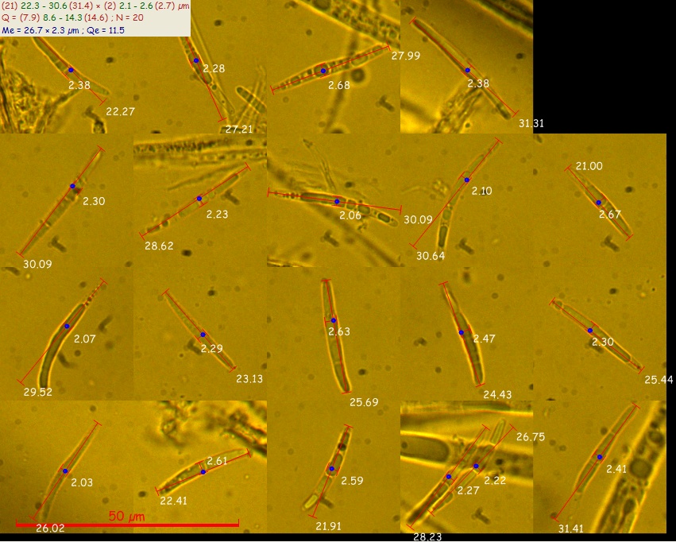The height and width of the screenshot is (542, 676).
Task: Select the 21.91 length label
Action: 328,526
